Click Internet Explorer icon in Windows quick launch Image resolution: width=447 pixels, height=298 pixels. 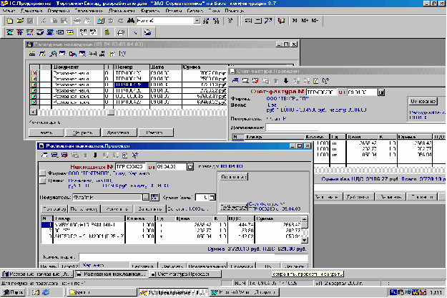[x=46, y=292]
